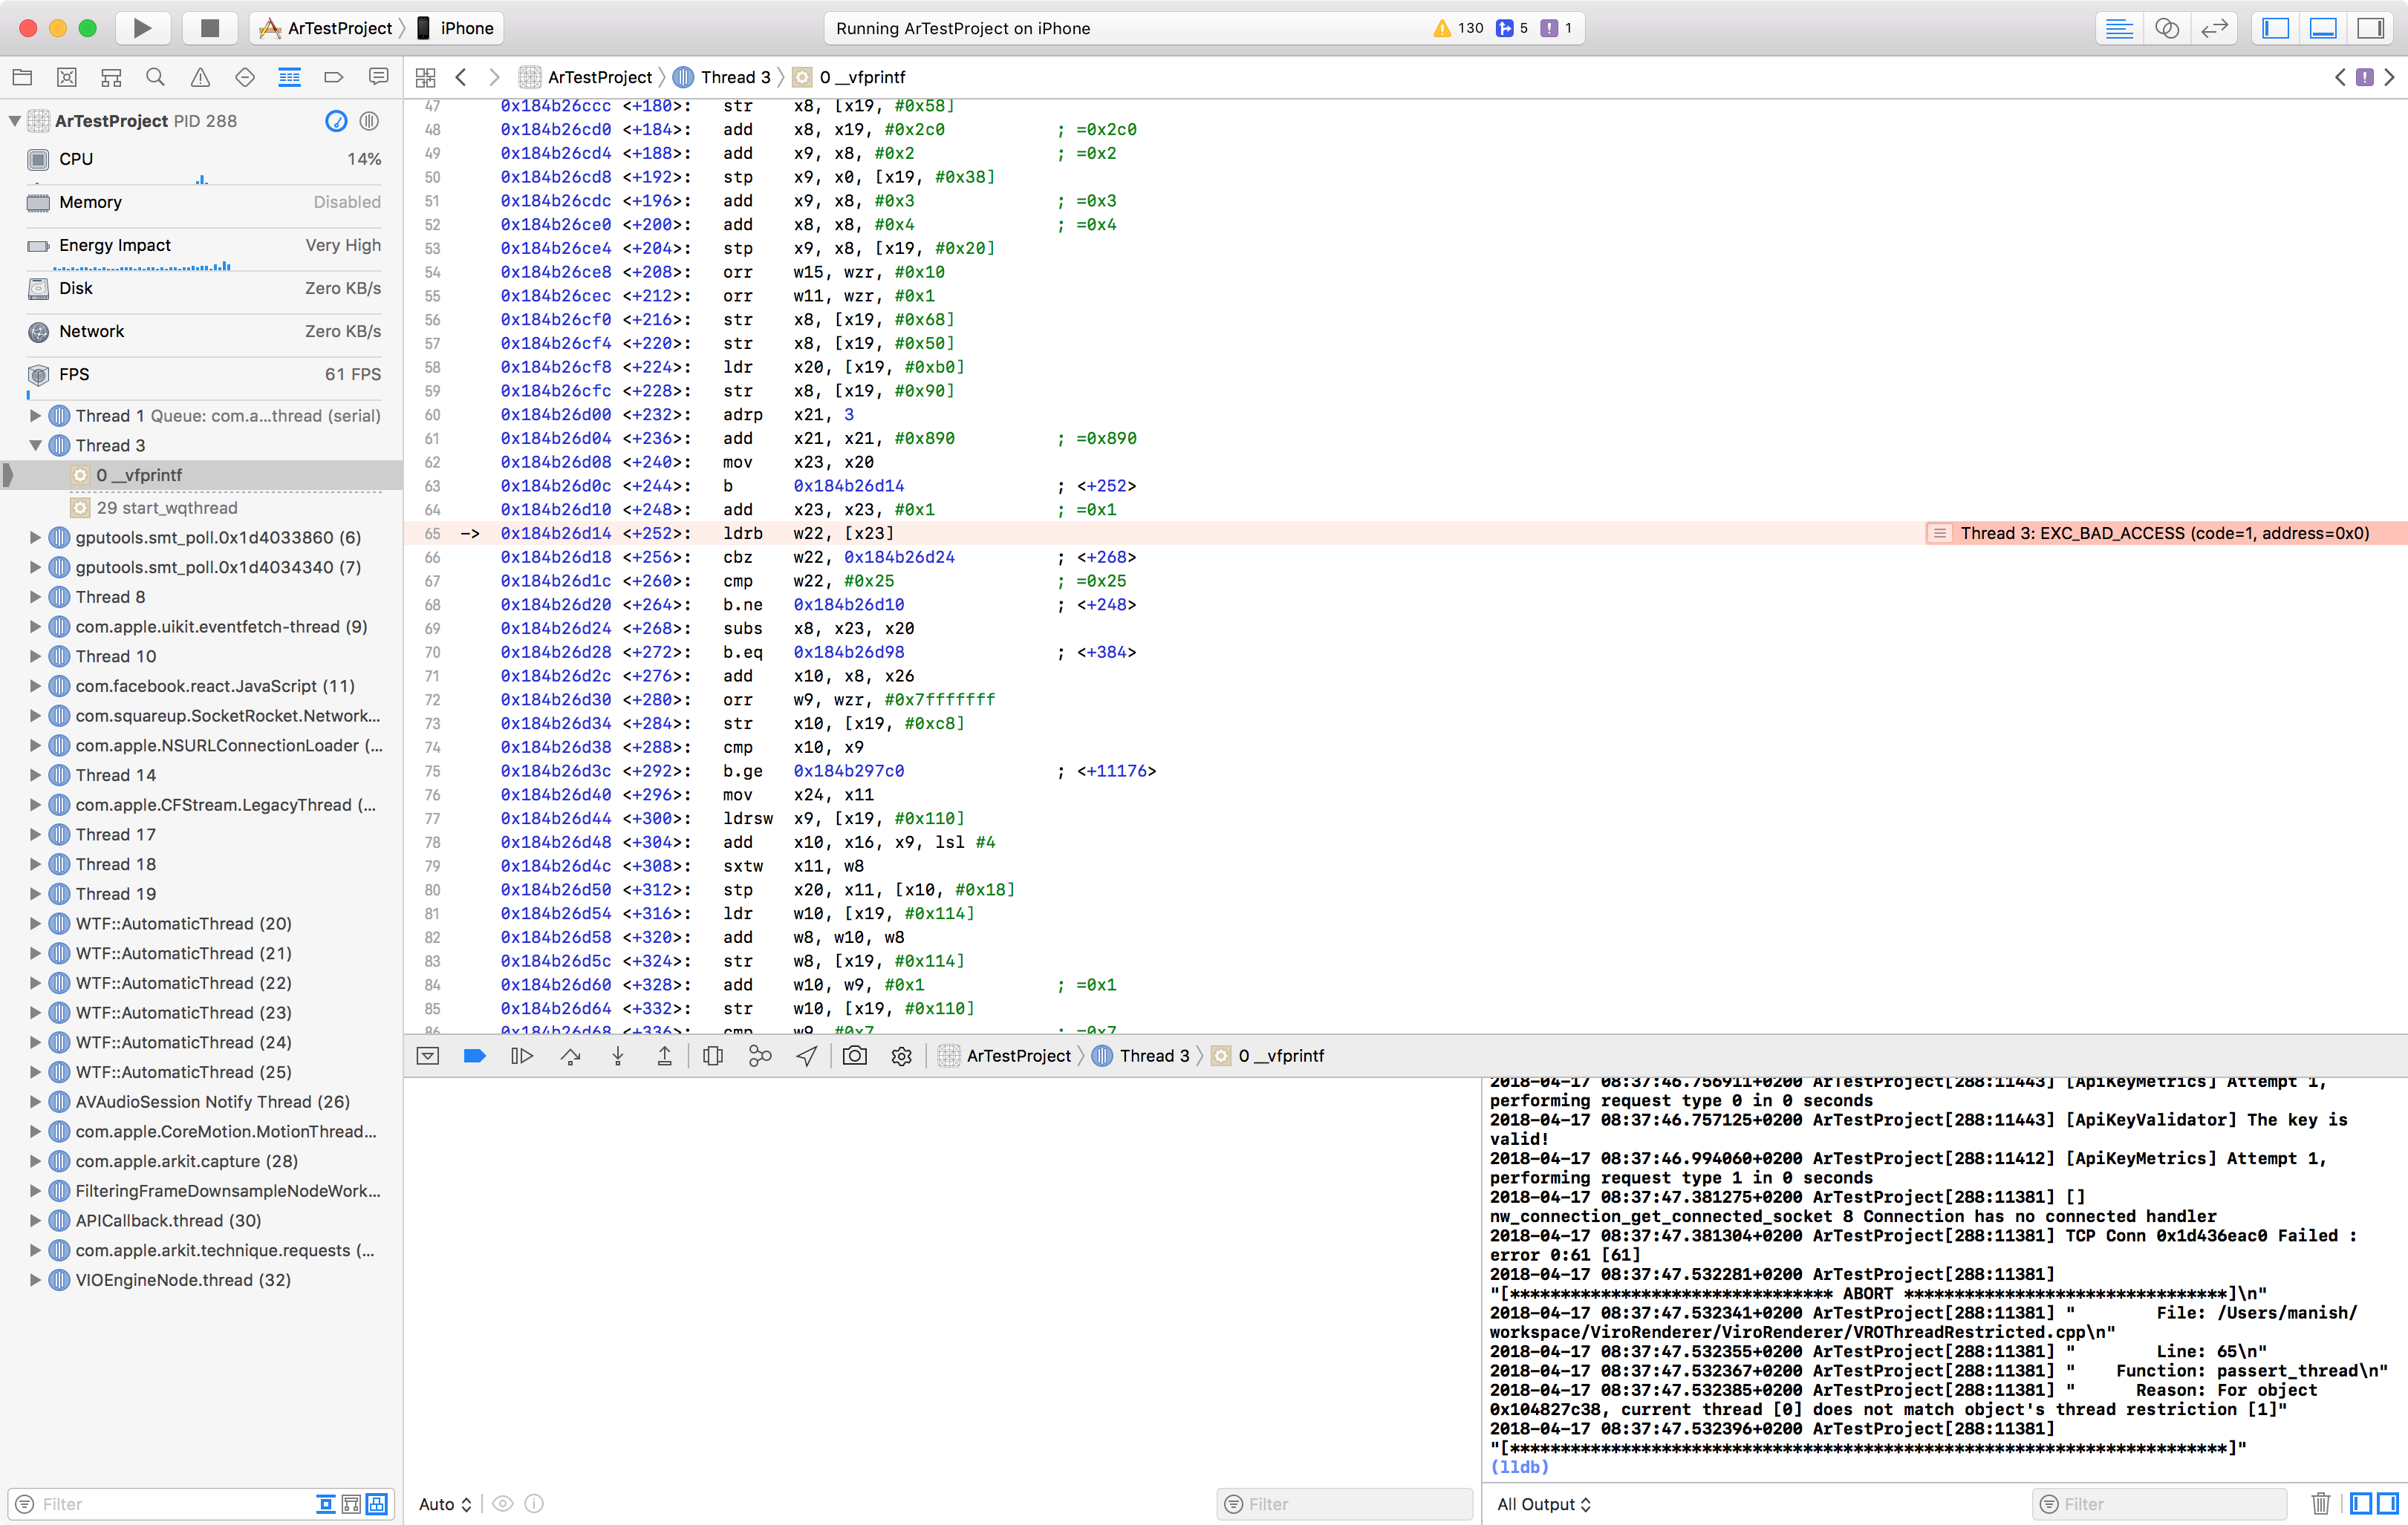The image size is (2408, 1525).
Task: Click the CPU usage gauge showing 14%
Action: click(x=200, y=160)
